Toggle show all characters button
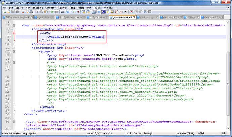 point(99,12)
